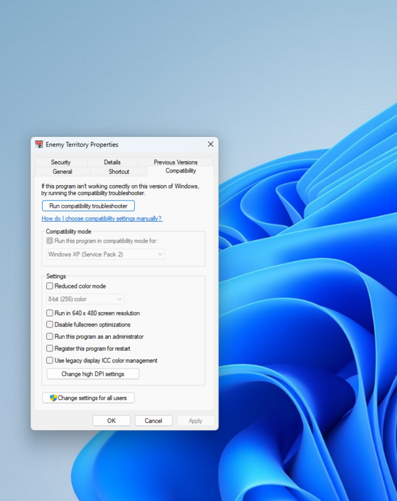Close the Enemy Territory Properties dialog
The width and height of the screenshot is (397, 501).
point(211,144)
